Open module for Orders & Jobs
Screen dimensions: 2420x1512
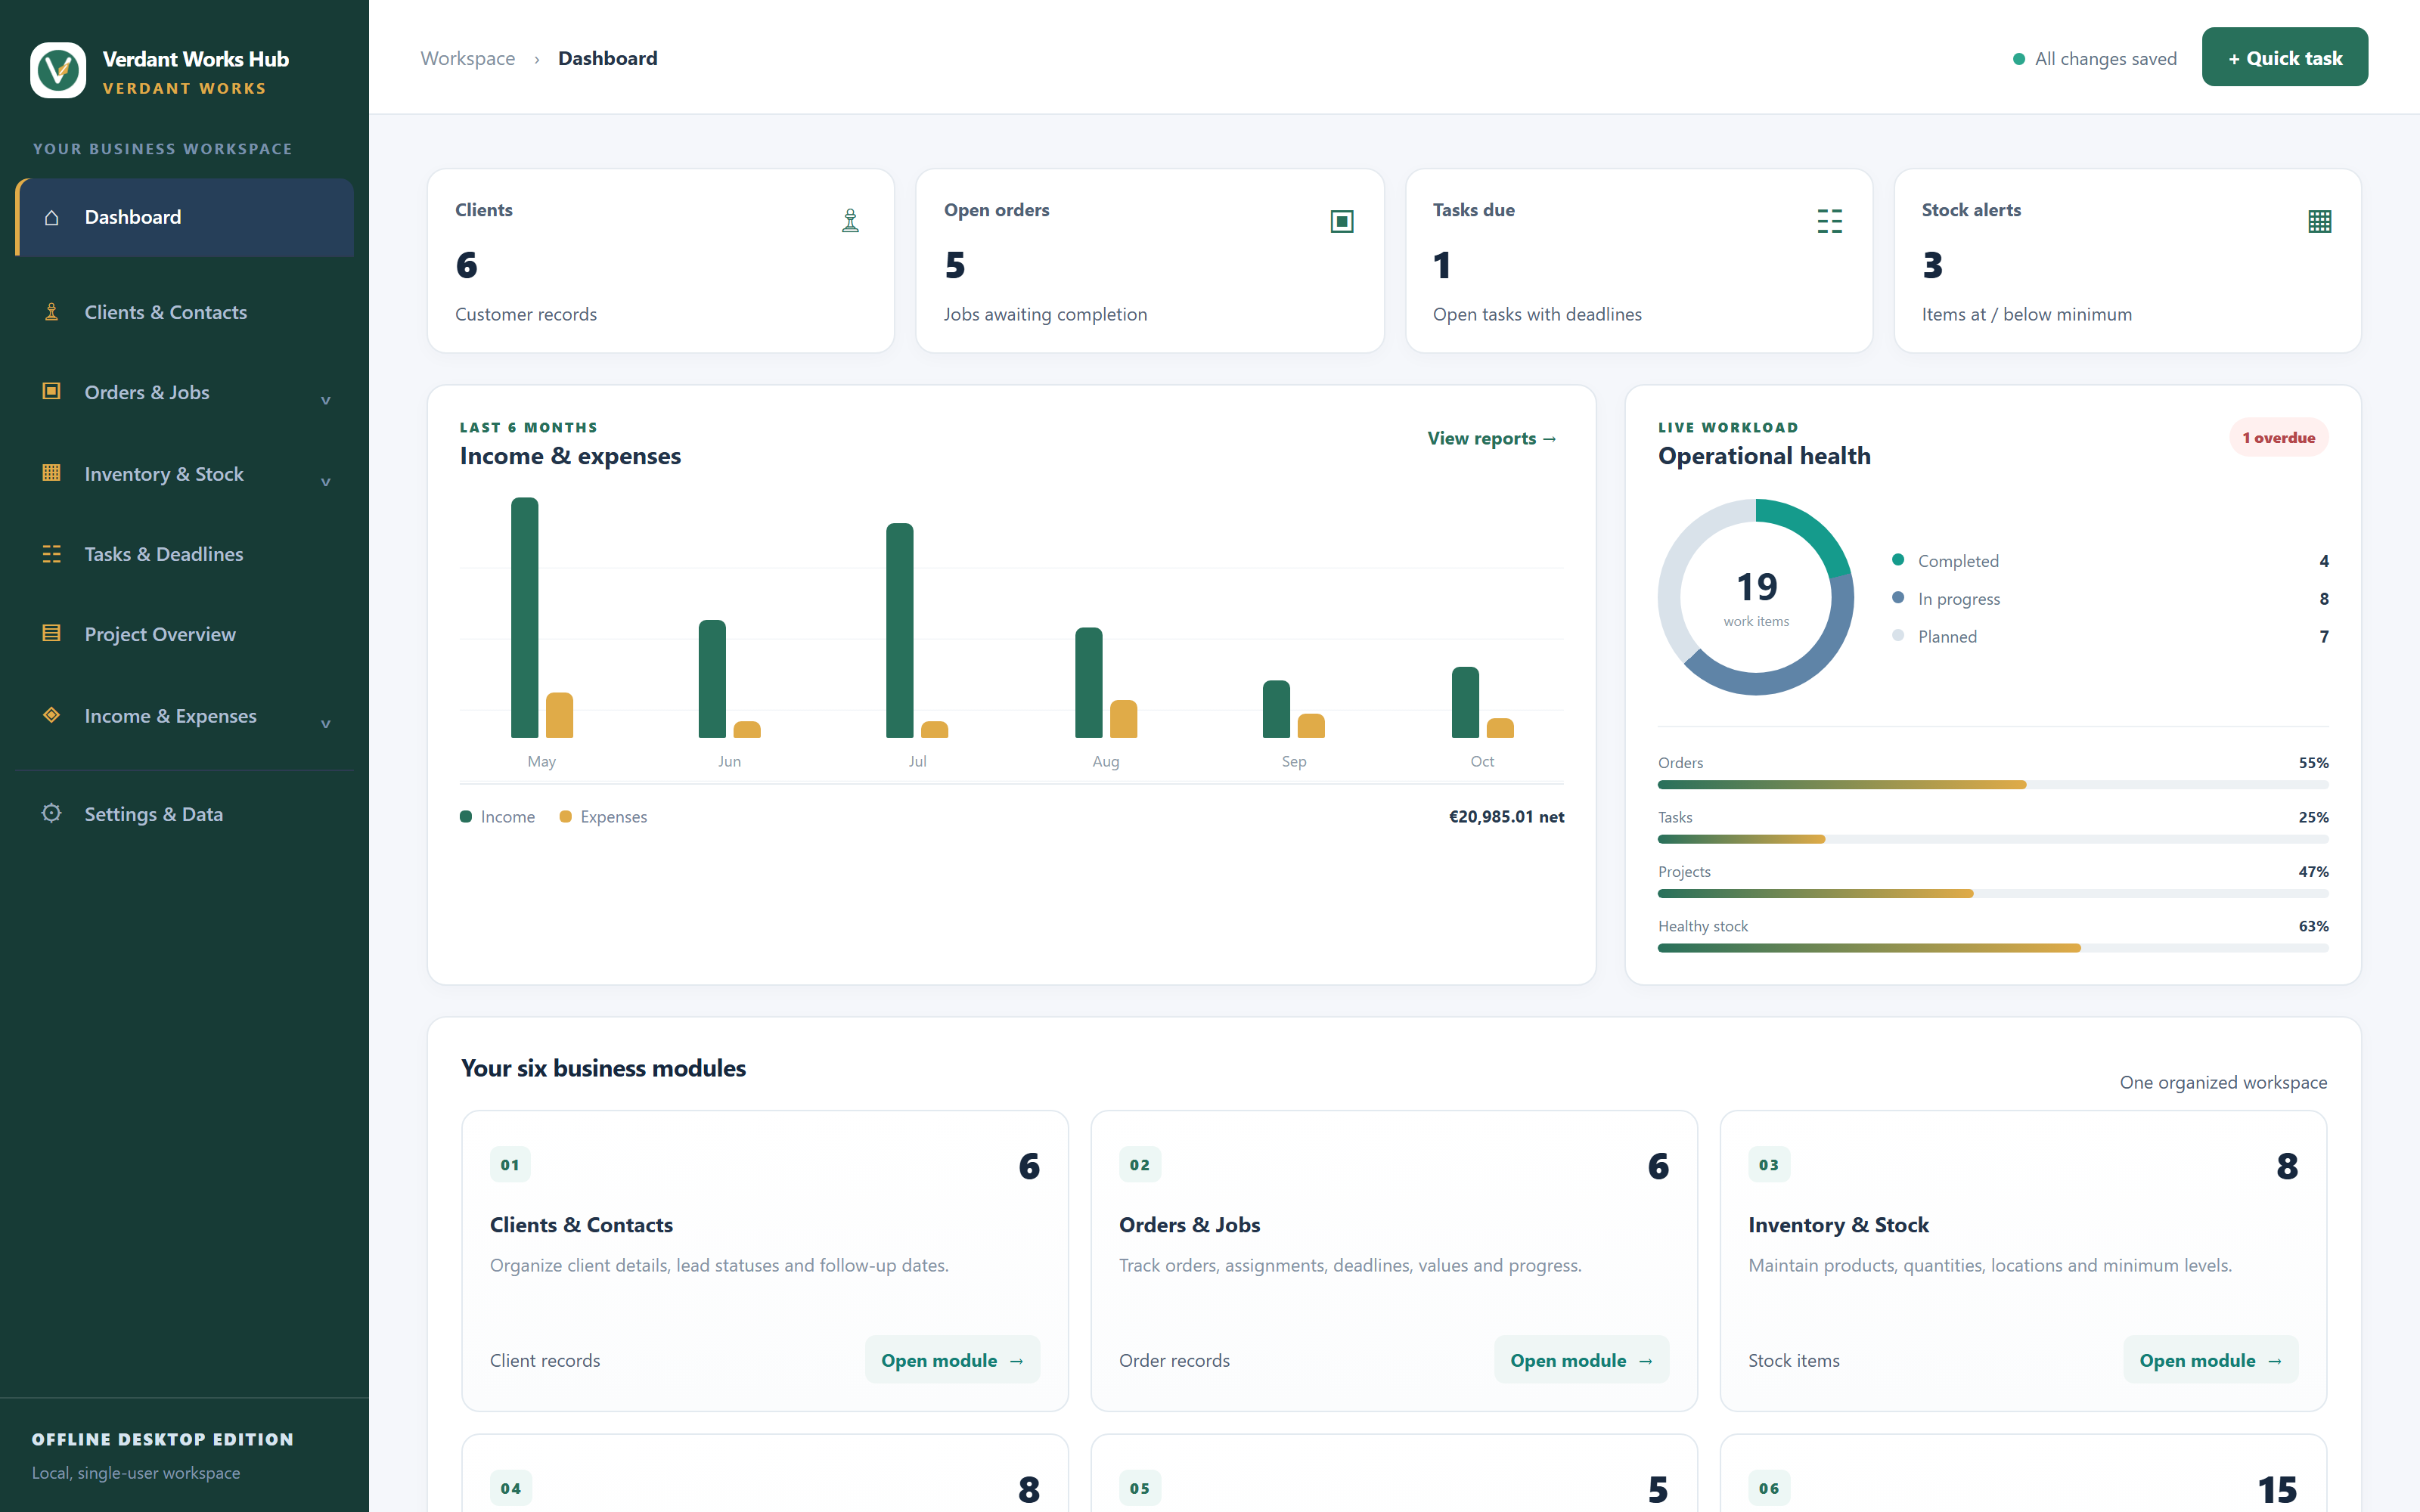click(x=1581, y=1360)
